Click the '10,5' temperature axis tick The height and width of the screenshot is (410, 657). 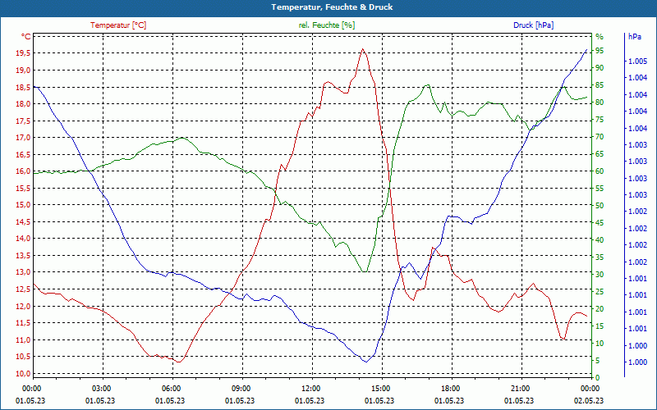point(23,357)
